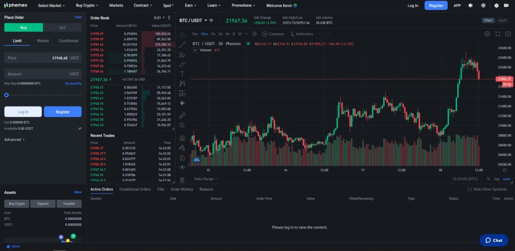Click the Deposit button

(x=43, y=204)
